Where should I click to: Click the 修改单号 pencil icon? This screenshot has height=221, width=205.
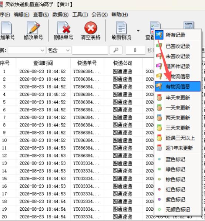pyautogui.click(x=33, y=28)
